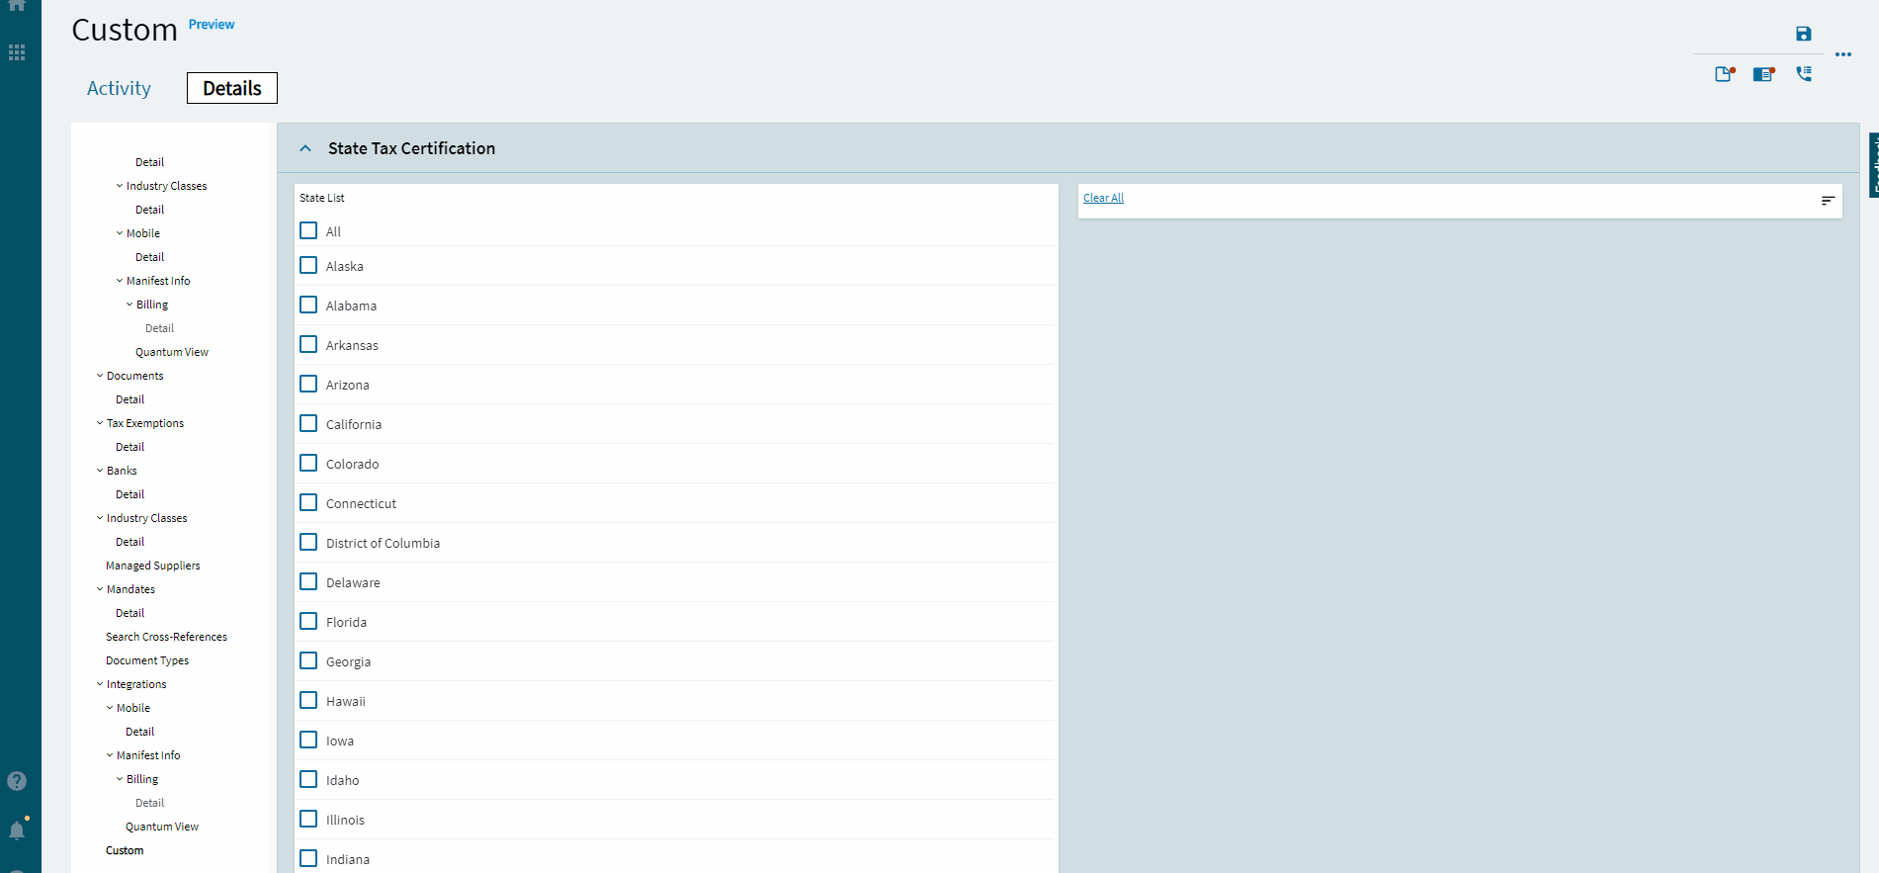
Task: Click the State List label
Action: click(322, 198)
